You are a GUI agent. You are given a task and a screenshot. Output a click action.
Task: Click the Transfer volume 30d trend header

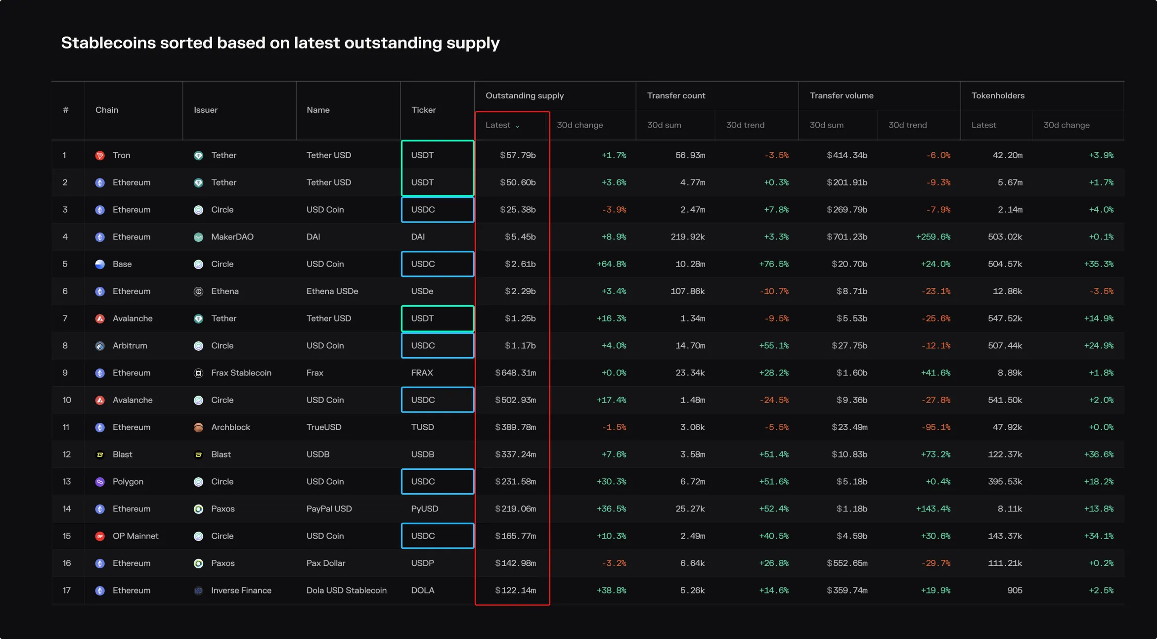point(907,125)
